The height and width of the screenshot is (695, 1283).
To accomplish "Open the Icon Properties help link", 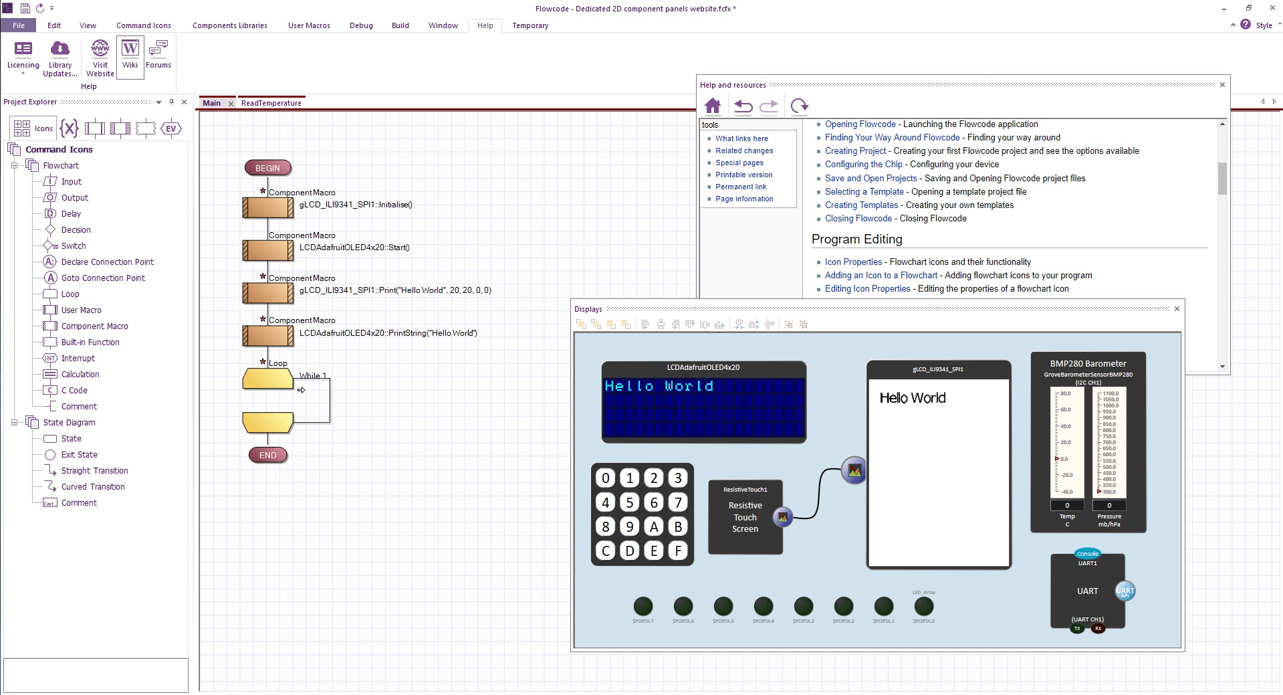I will coord(854,262).
